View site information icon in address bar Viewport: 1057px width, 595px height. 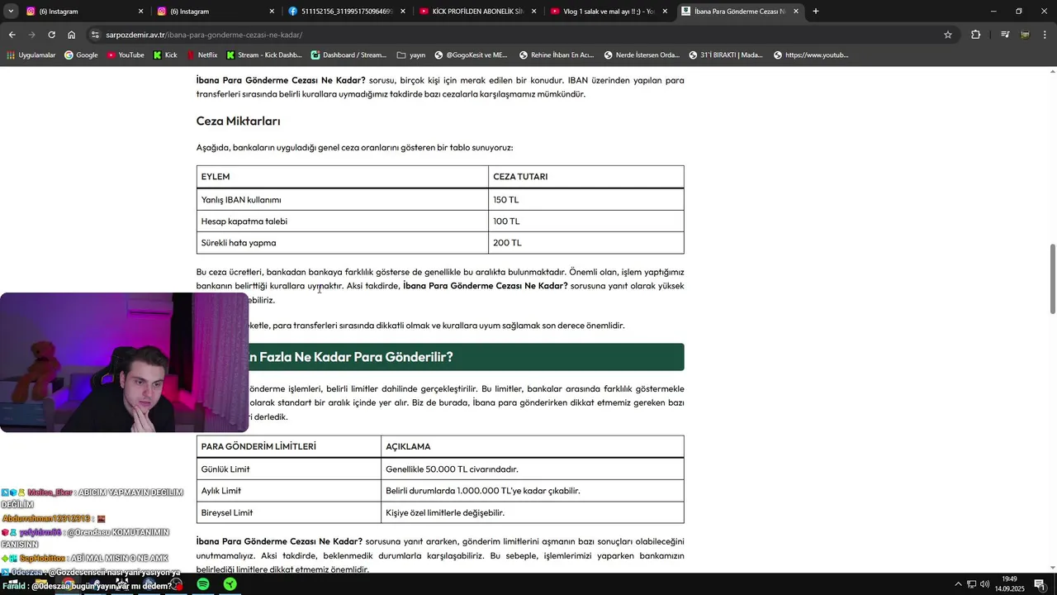pos(96,35)
